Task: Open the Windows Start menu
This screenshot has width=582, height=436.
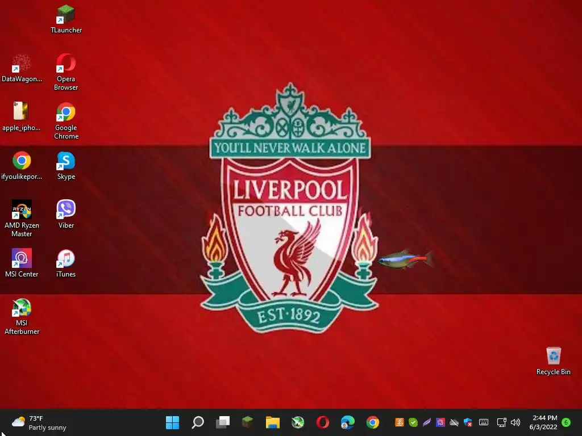Action: [x=172, y=422]
